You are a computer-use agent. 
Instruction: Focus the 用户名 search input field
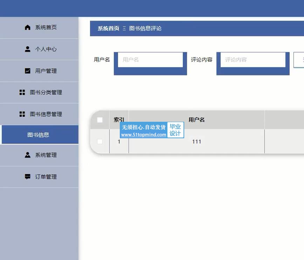(x=150, y=60)
